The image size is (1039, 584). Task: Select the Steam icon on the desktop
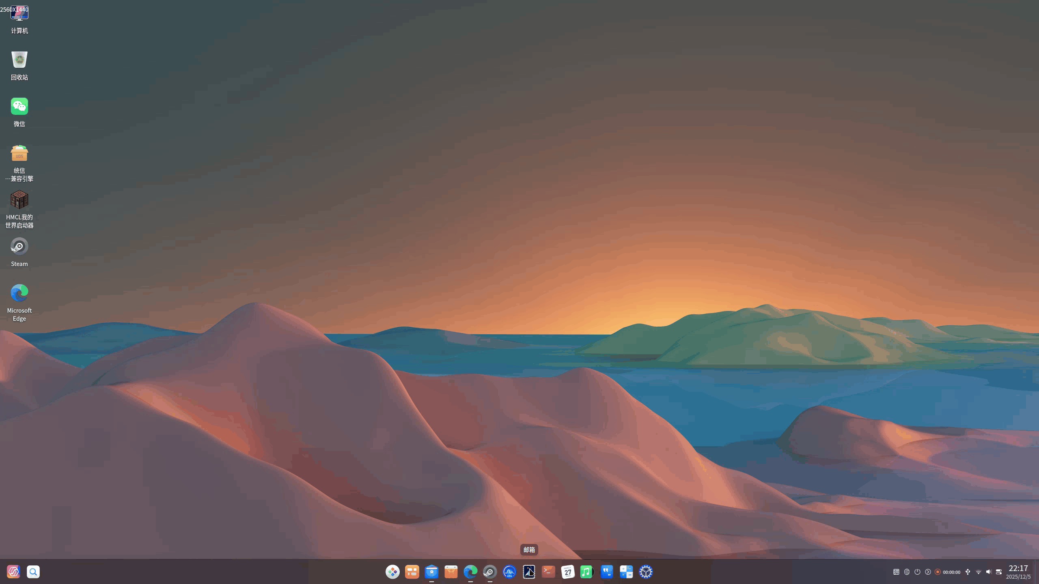tap(19, 246)
